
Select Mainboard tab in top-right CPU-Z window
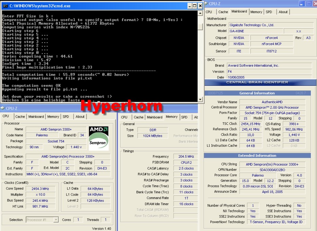[239, 11]
